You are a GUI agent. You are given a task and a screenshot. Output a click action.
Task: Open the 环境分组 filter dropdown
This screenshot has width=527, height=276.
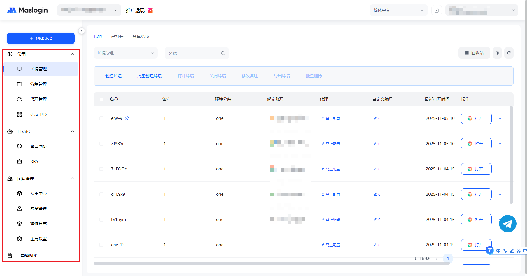125,53
